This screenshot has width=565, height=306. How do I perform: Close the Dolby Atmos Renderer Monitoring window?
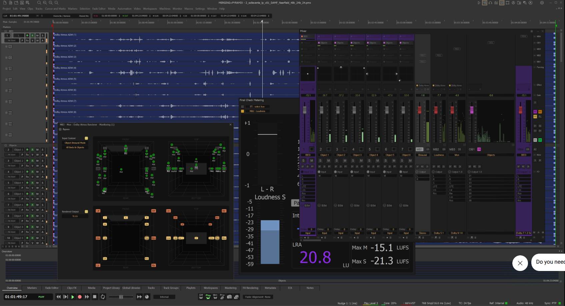[230, 125]
